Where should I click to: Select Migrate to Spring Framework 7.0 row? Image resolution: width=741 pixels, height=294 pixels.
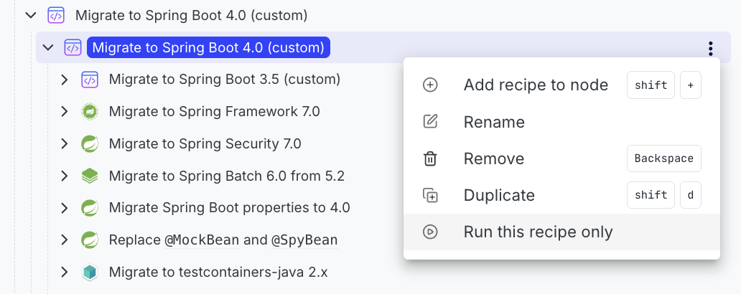(214, 112)
